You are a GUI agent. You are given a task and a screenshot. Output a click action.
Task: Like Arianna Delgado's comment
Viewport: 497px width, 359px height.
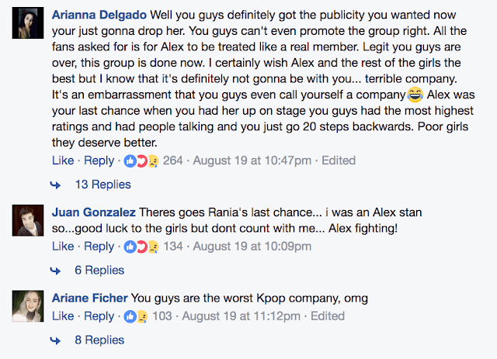click(62, 161)
